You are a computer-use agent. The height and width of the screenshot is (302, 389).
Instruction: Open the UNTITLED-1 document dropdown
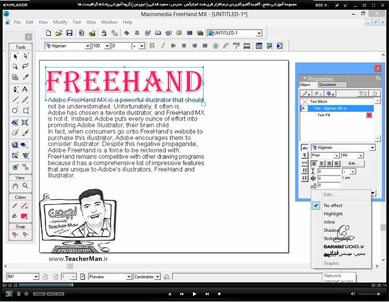click(259, 33)
